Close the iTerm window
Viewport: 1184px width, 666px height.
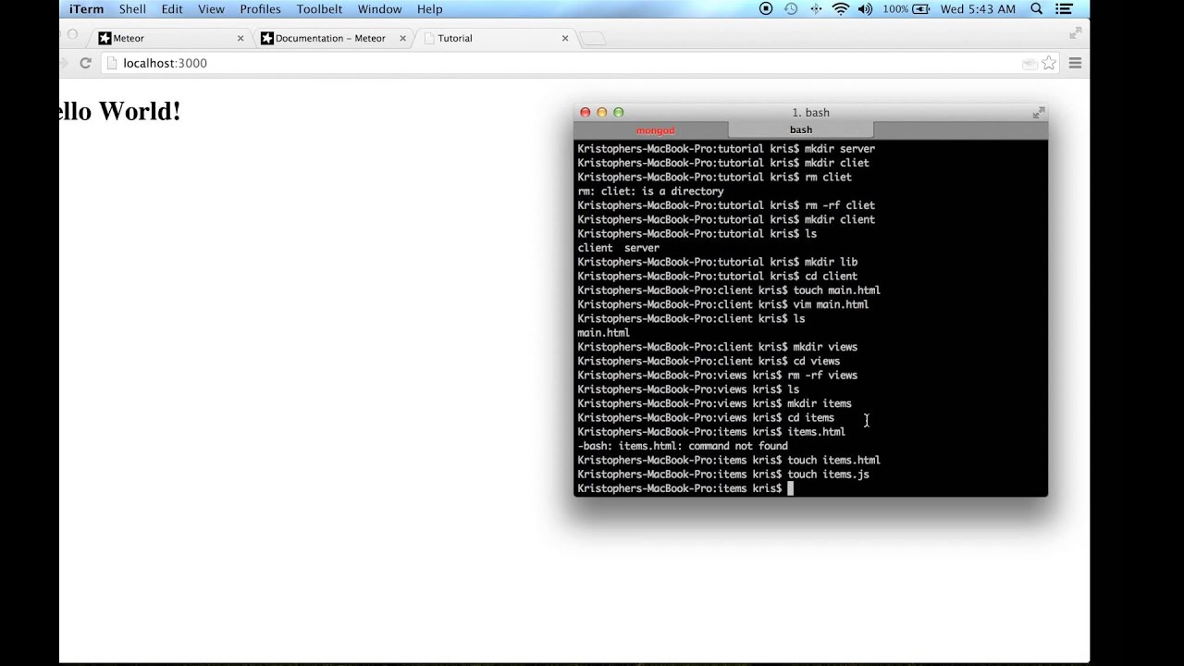pos(586,112)
